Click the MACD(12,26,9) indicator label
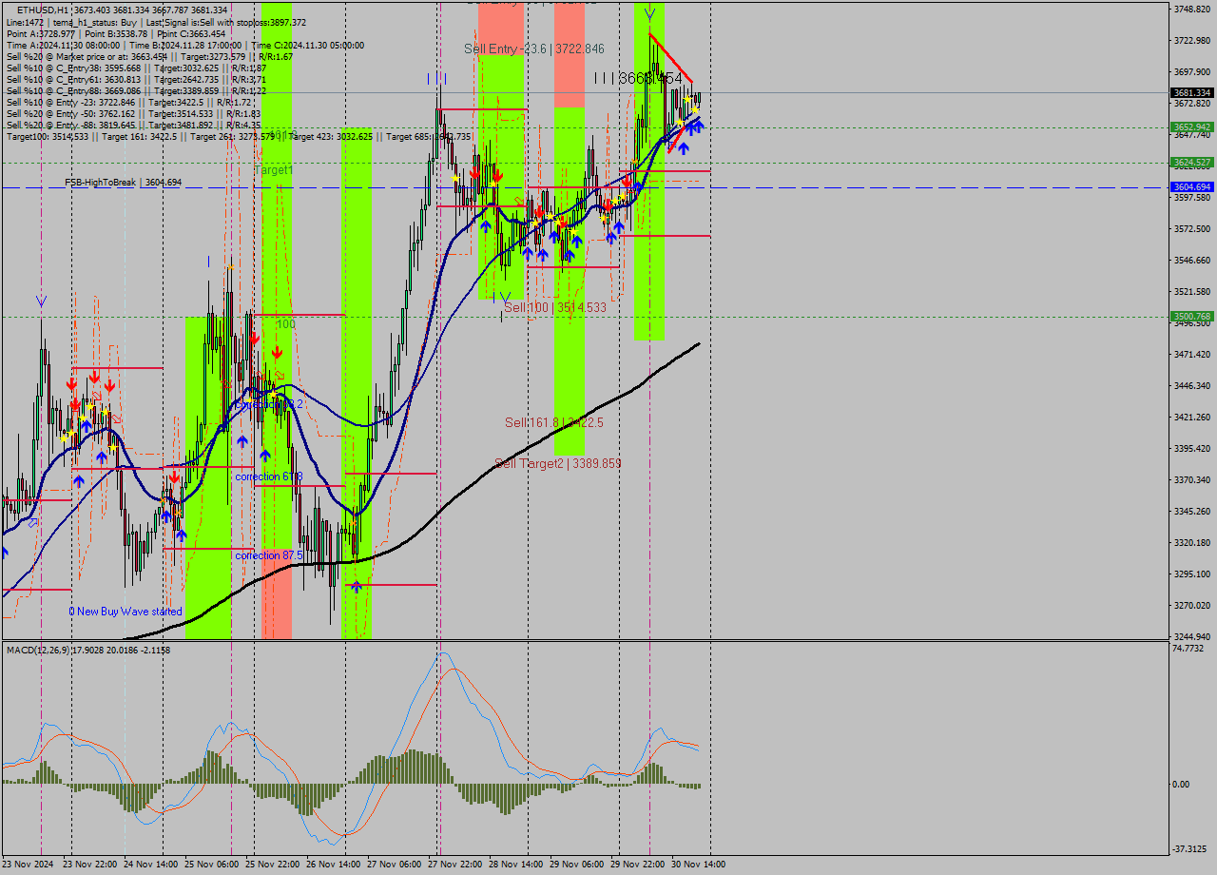Viewport: 1217px width, 875px height. [88, 650]
